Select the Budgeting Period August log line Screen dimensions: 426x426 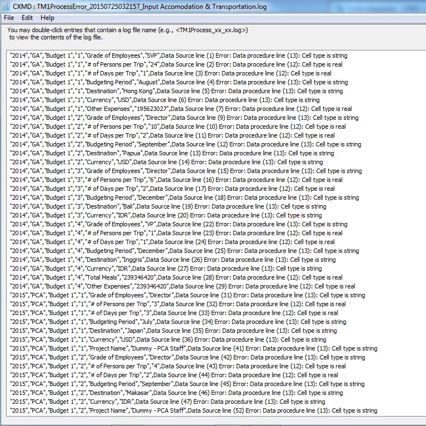[x=179, y=82]
